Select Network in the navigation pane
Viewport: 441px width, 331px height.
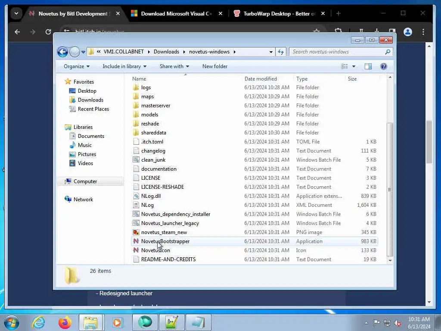[83, 199]
